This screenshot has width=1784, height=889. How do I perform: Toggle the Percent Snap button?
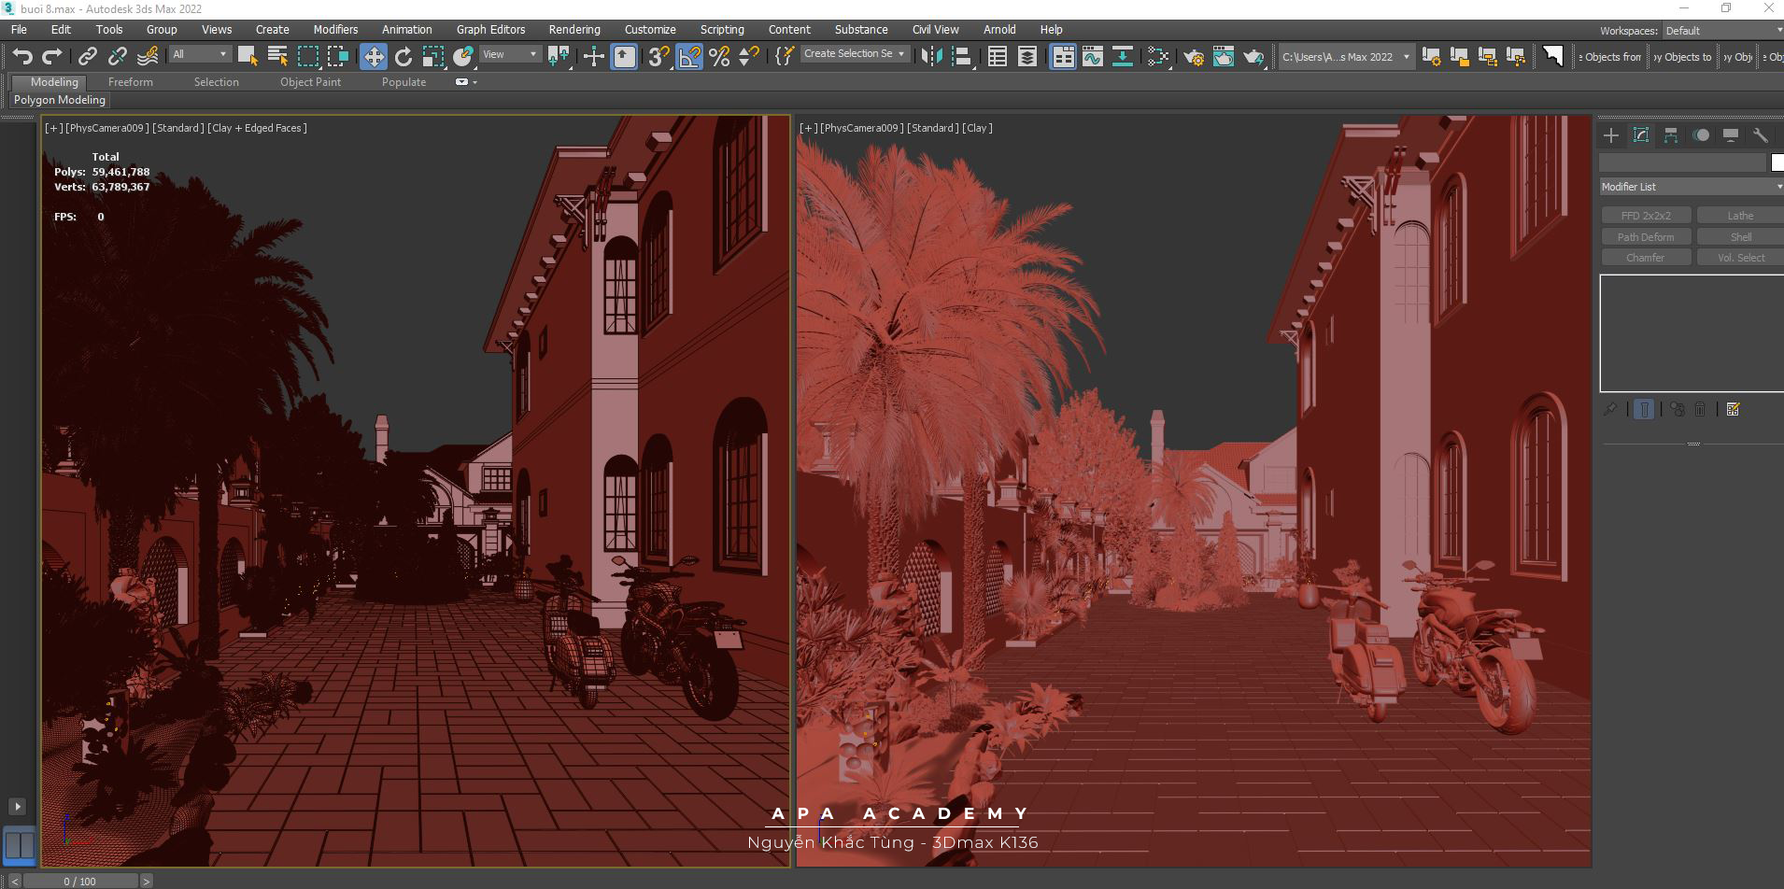click(x=719, y=57)
